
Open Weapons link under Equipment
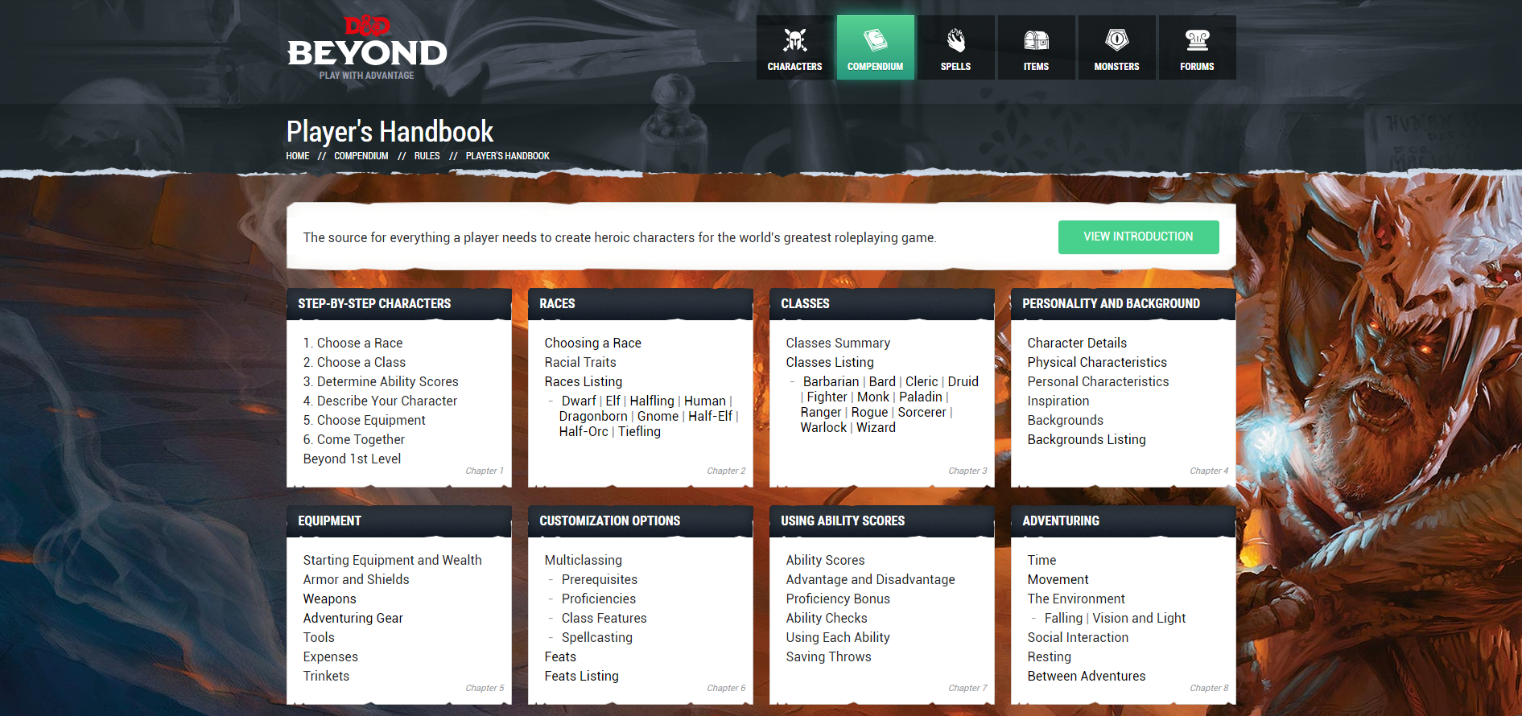[329, 599]
